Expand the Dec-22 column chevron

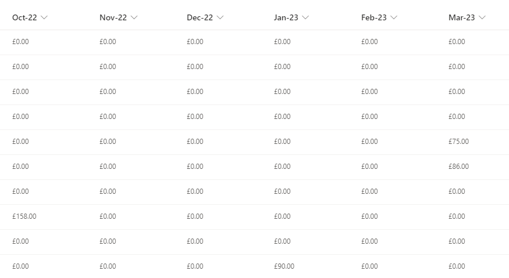[220, 17]
